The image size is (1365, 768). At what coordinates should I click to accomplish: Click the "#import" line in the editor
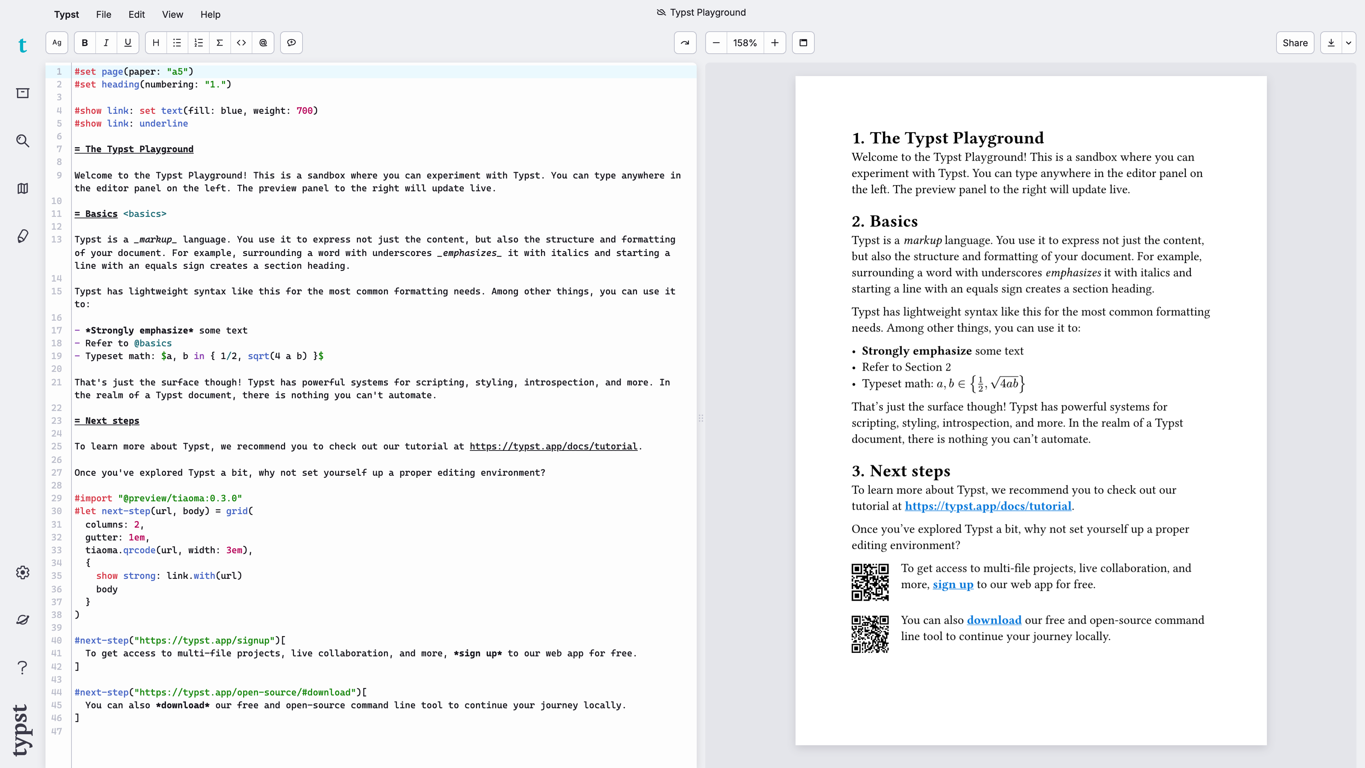pyautogui.click(x=158, y=498)
